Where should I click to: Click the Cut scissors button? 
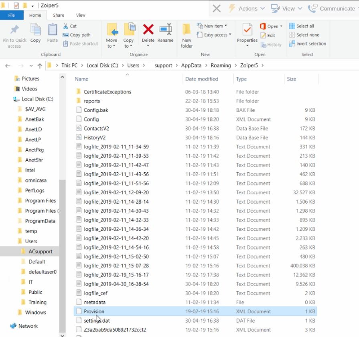pos(70,26)
